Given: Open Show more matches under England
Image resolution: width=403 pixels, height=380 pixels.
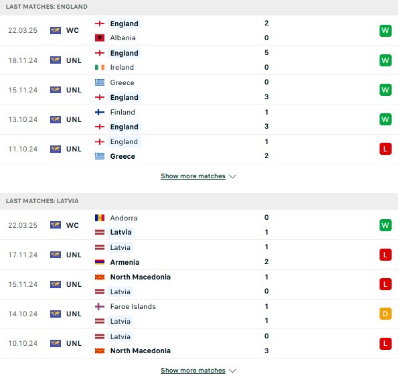Looking at the screenshot, I should coord(193,176).
